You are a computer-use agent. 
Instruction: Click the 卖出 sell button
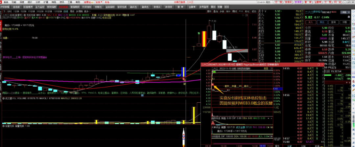tap(322, 22)
